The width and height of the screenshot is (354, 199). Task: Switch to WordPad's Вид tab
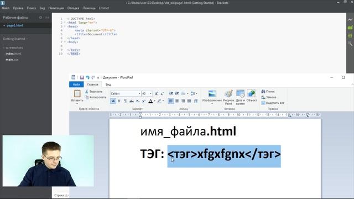click(x=108, y=85)
